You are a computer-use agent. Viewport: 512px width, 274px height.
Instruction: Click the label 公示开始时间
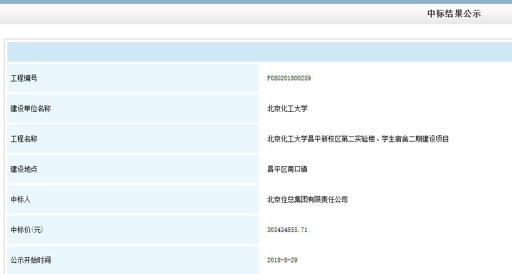(x=31, y=261)
